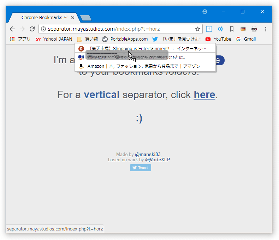Open the @manski83 link
The width and height of the screenshot is (279, 240).
(x=148, y=154)
